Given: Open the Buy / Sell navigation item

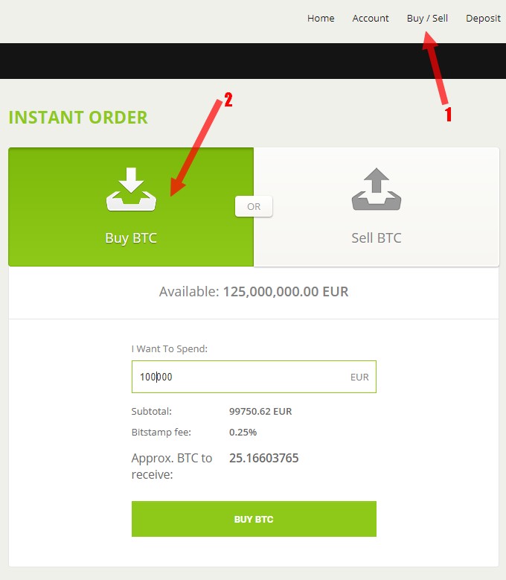Looking at the screenshot, I should 427,18.
